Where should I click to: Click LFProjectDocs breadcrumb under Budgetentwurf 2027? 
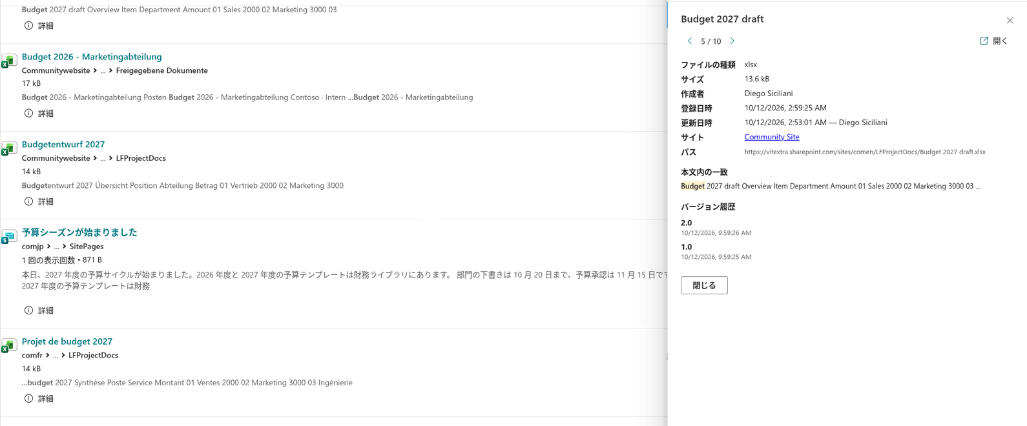pyautogui.click(x=141, y=158)
